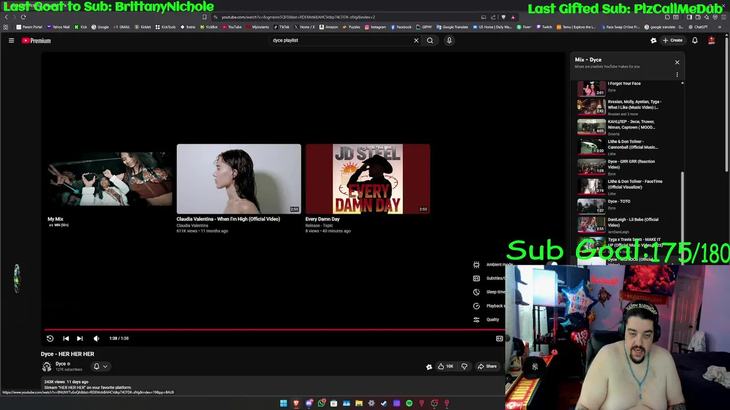
Task: Open the account avatar menu
Action: (x=711, y=40)
